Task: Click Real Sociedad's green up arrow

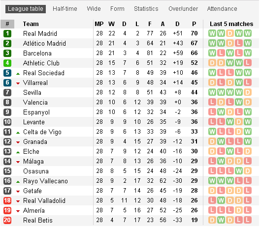Action: pos(18,74)
